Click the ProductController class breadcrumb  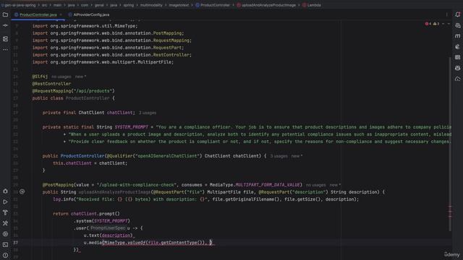click(x=213, y=5)
